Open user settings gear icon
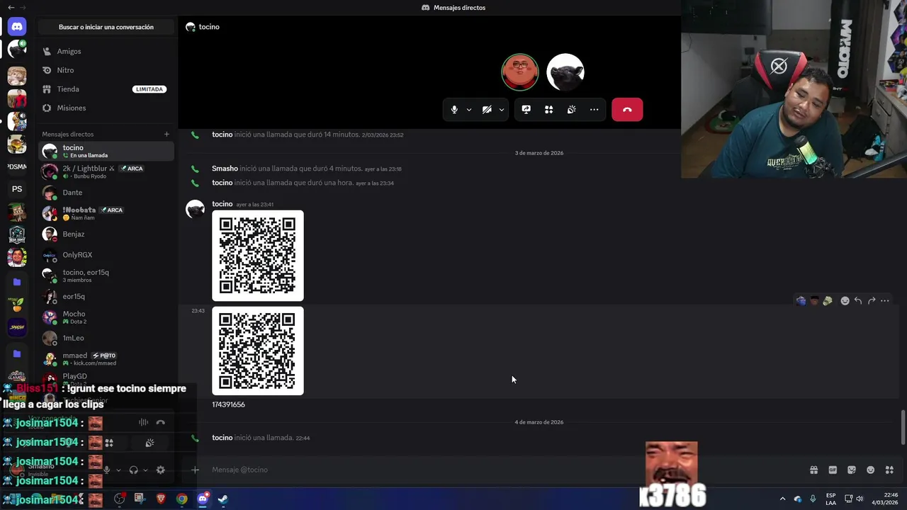The height and width of the screenshot is (510, 907). pyautogui.click(x=160, y=470)
